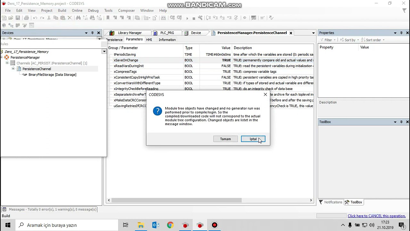Screen dimensions: 410x231
Task: Switch to Notifications tab at bottom
Action: click(x=331, y=202)
